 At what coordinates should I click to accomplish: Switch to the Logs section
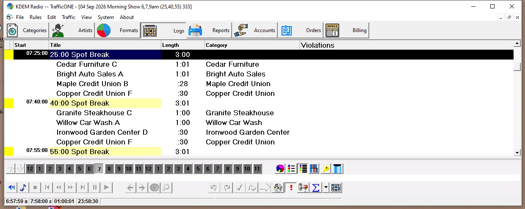(164, 30)
